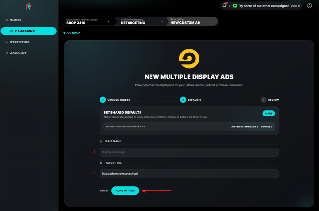The image size is (319, 211).
Task: Expand the RETARGETING breadcrumb dropdown
Action: 163,21
